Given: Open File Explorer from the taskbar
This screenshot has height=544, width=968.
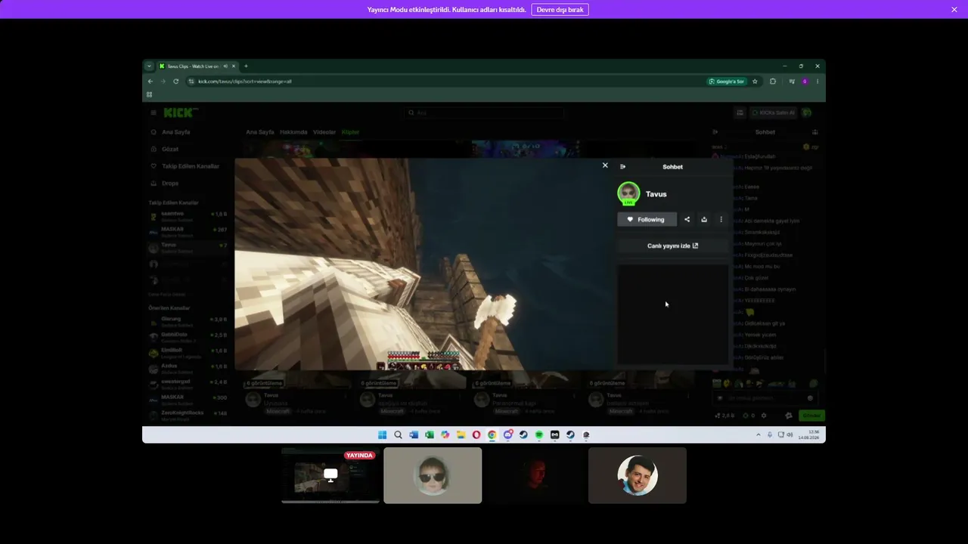Looking at the screenshot, I should point(461,434).
